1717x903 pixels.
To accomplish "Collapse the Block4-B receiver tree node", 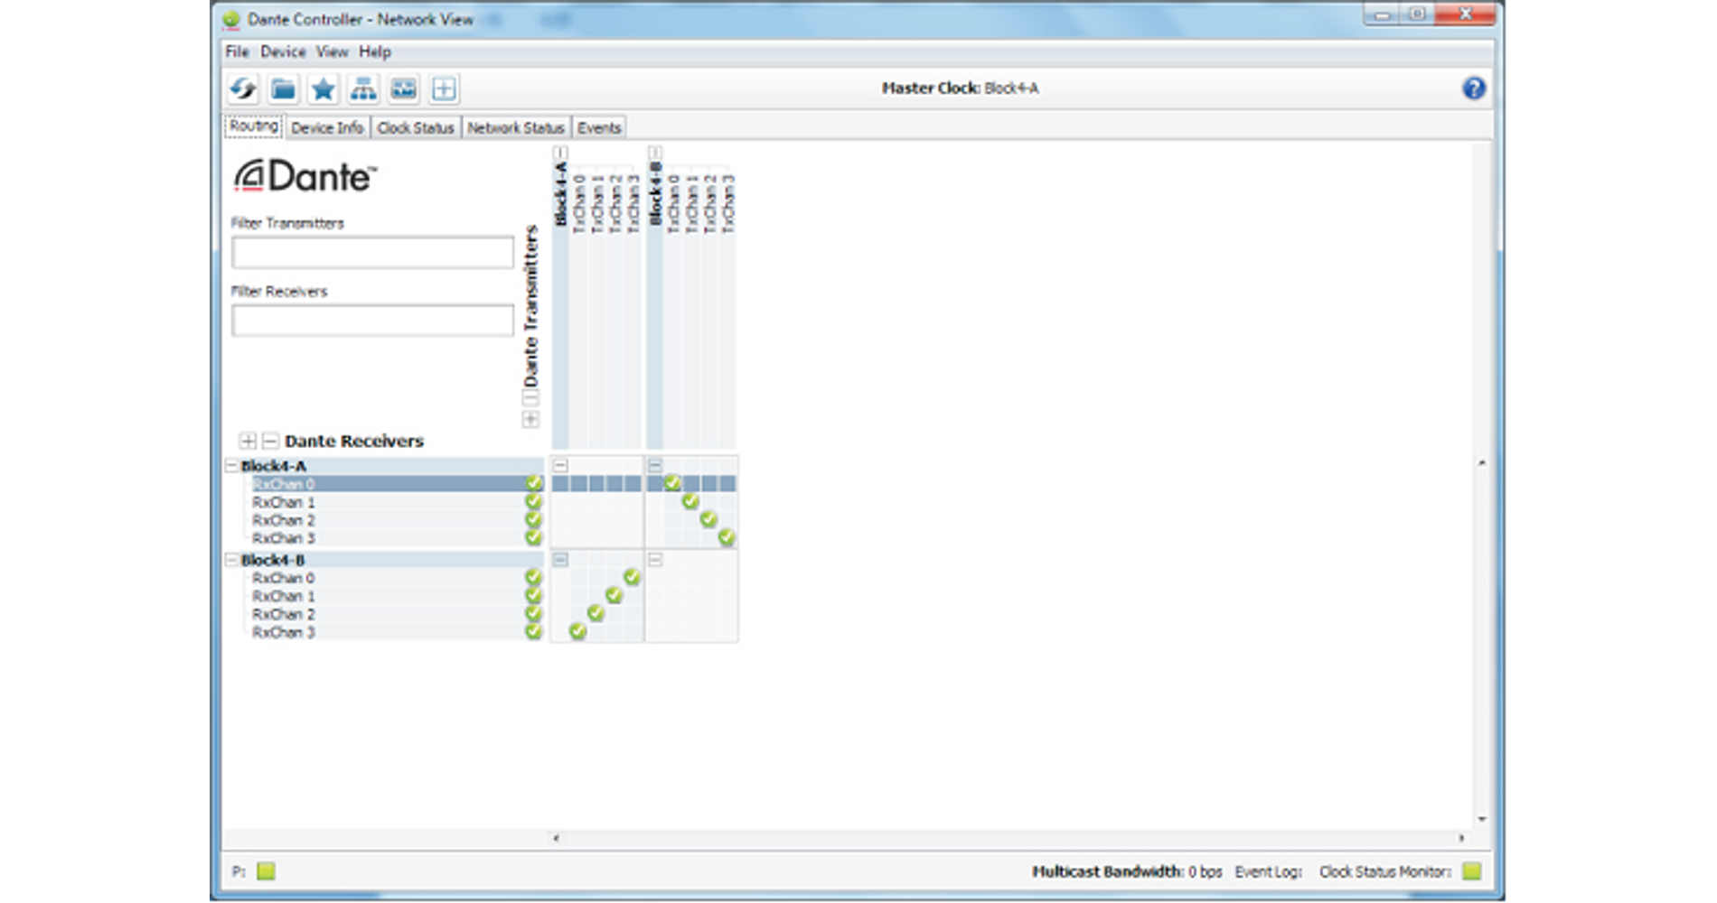I will [231, 560].
